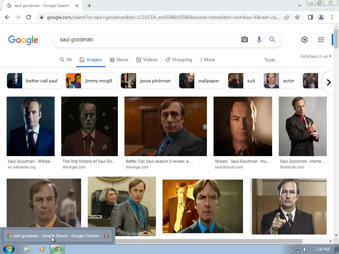Click the 2:36 PM system clock

[x=322, y=249]
